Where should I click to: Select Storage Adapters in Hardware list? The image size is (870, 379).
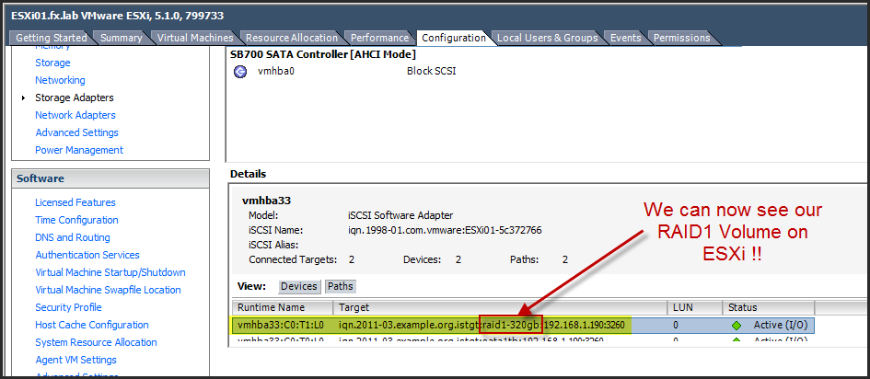click(75, 98)
